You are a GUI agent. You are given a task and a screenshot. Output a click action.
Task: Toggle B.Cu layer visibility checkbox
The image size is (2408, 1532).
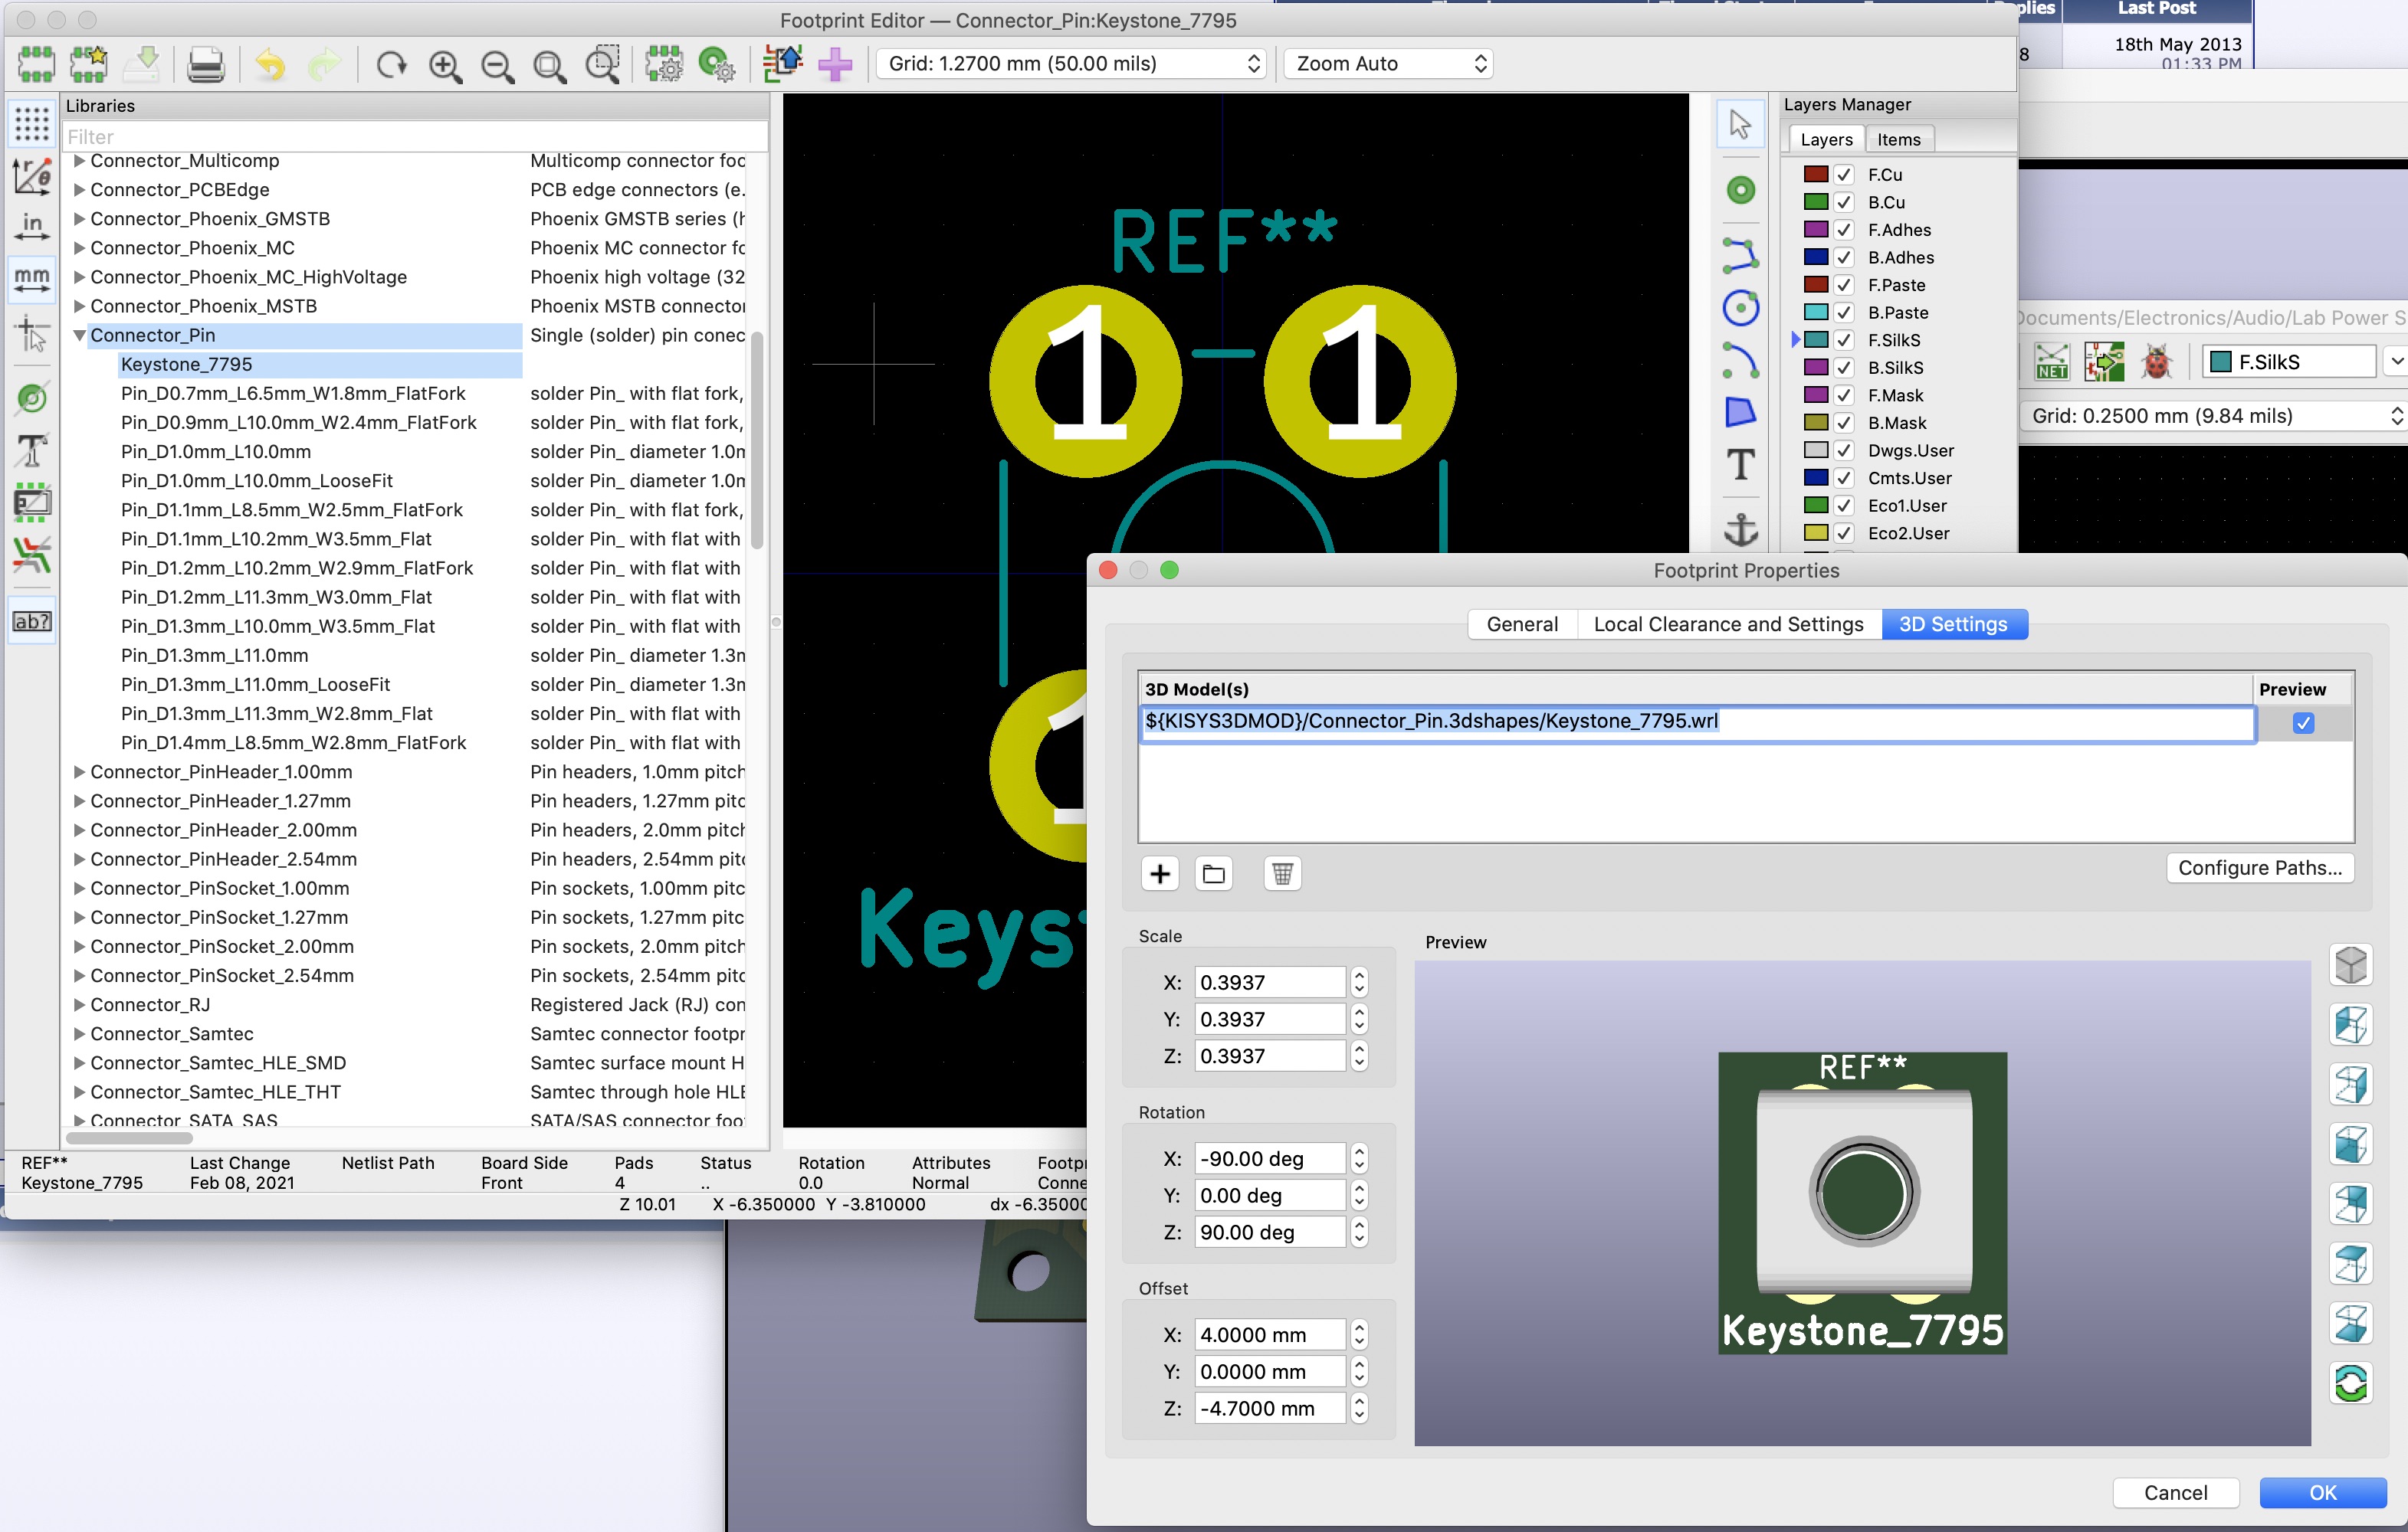[x=1844, y=202]
